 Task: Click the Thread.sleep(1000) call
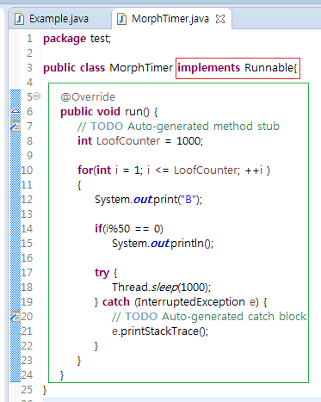click(161, 288)
